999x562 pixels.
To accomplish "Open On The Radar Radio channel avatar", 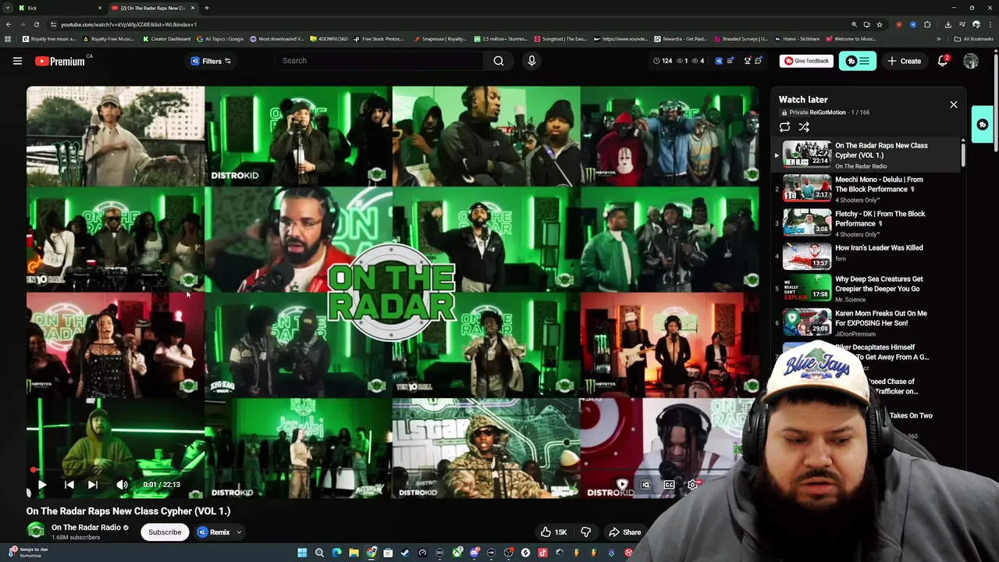I will tap(36, 532).
